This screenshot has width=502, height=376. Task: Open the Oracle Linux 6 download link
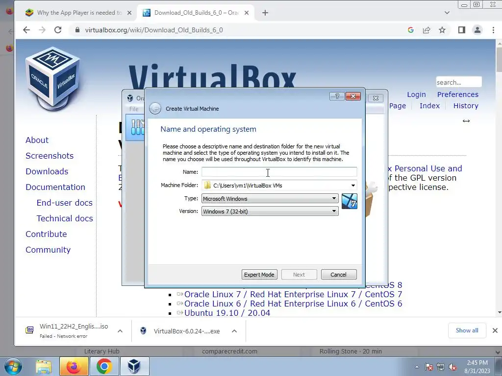(293, 304)
